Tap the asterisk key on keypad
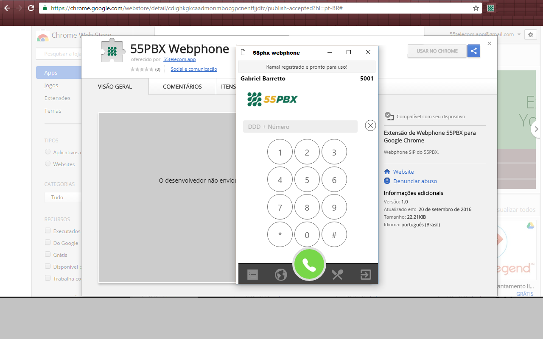543x339 pixels. click(280, 234)
